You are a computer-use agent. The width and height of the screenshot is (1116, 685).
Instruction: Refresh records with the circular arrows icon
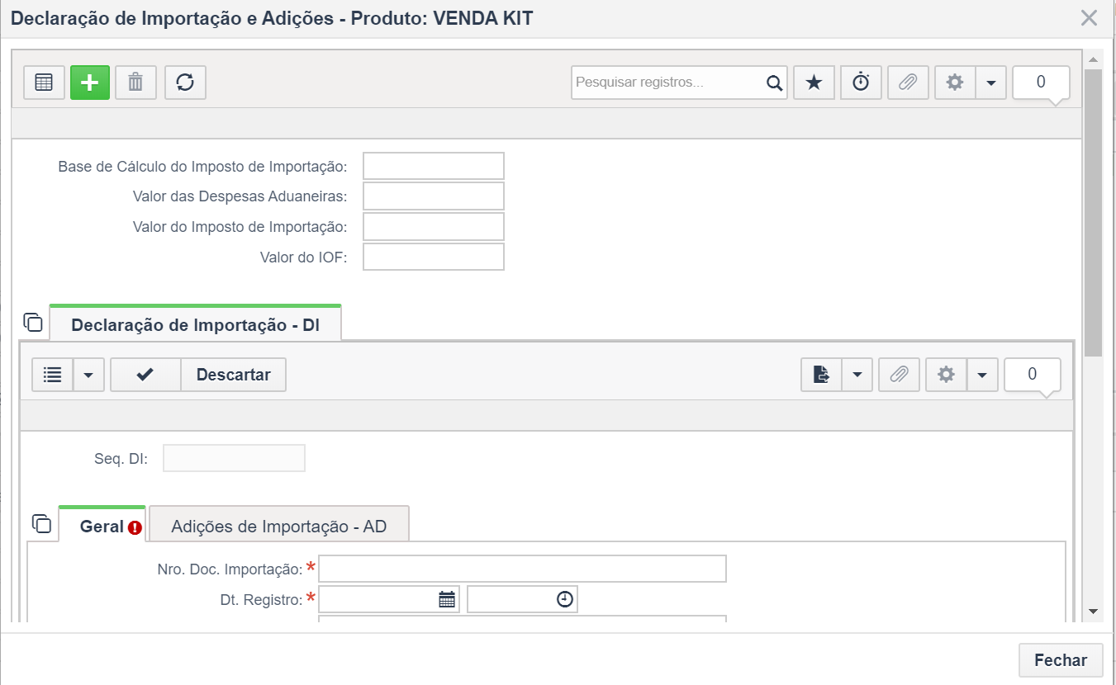pos(185,83)
